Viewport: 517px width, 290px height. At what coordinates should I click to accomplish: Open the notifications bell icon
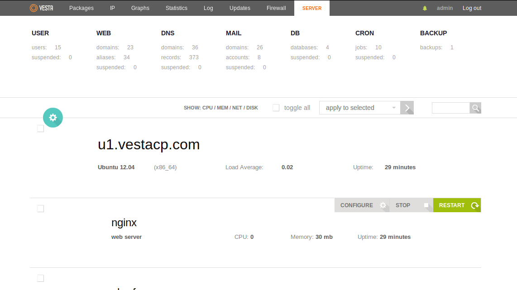coord(425,8)
